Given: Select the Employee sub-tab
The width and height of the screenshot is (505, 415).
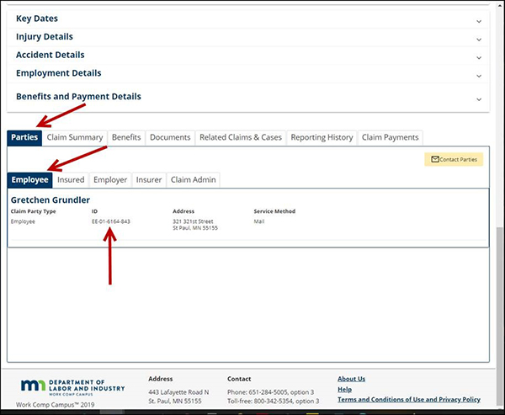Looking at the screenshot, I should point(29,179).
